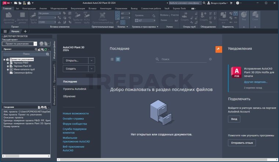Click the hamburger menu beside Начало tab
The width and height of the screenshot is (279, 162).
coord(5,32)
